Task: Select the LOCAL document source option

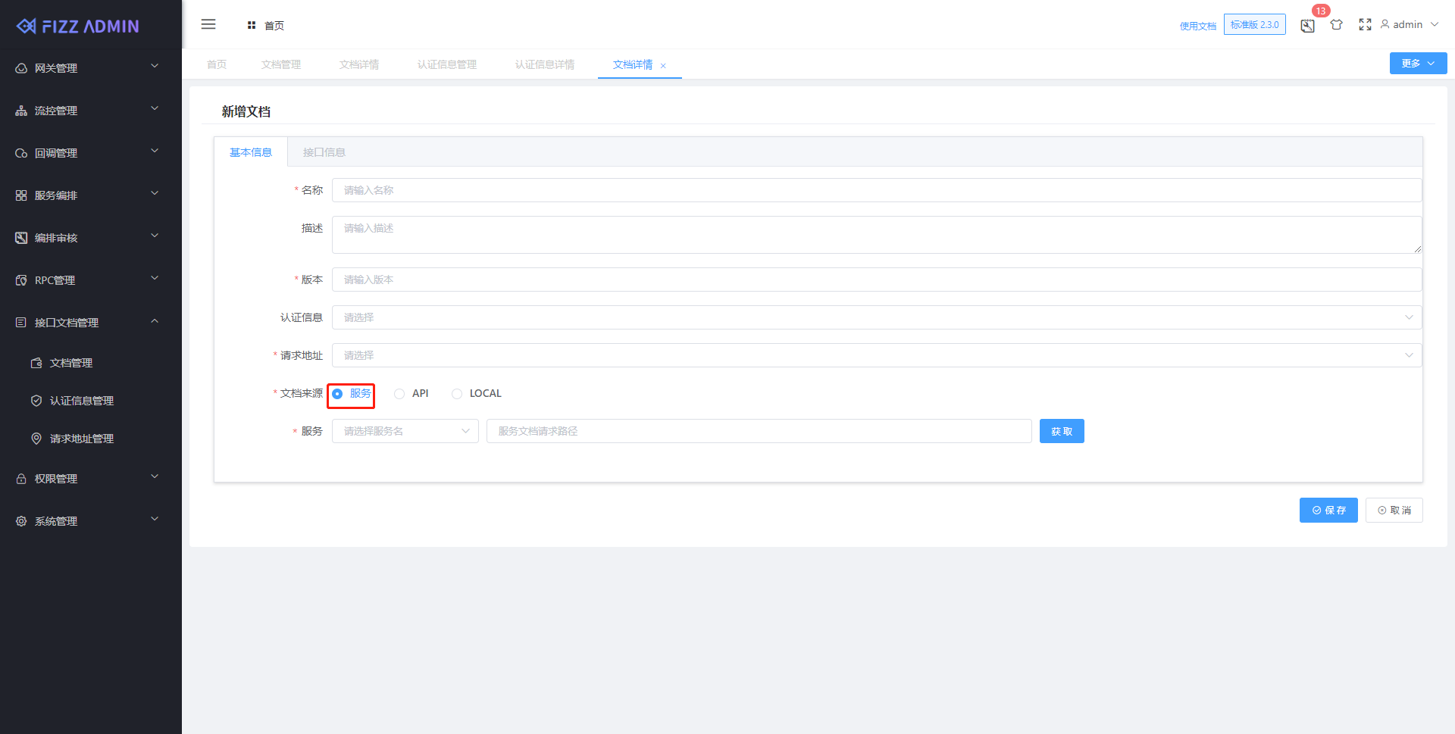Action: click(x=457, y=393)
